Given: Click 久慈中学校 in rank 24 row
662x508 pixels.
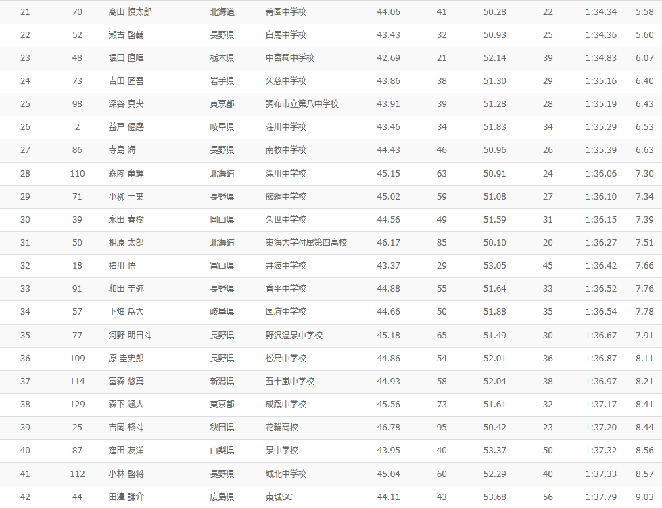Looking at the screenshot, I should [285, 81].
